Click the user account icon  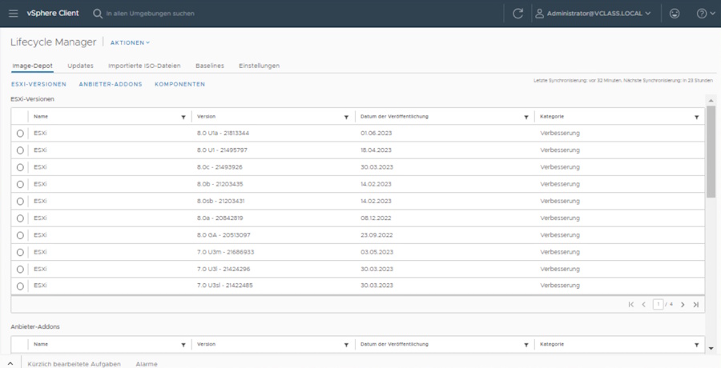(539, 14)
